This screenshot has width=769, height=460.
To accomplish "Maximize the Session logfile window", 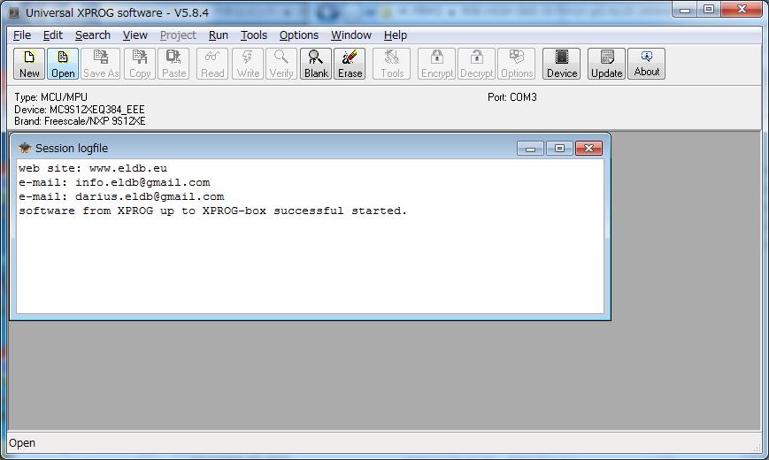I will (x=559, y=148).
